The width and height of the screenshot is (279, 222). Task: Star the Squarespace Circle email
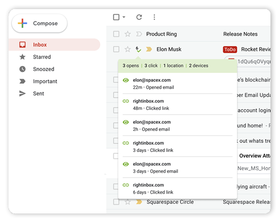pyautogui.click(x=128, y=202)
